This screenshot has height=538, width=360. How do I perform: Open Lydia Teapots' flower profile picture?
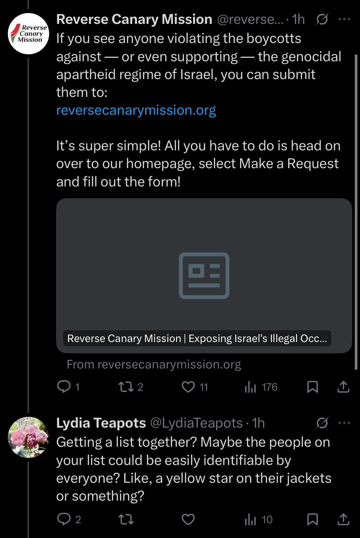tap(29, 437)
